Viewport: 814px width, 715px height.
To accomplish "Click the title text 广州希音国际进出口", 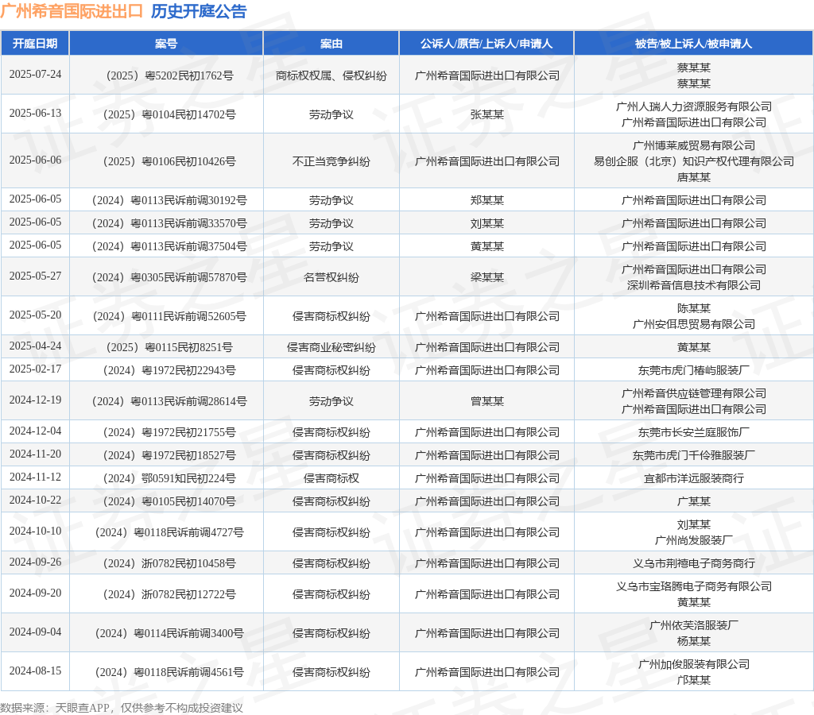I will tap(72, 11).
